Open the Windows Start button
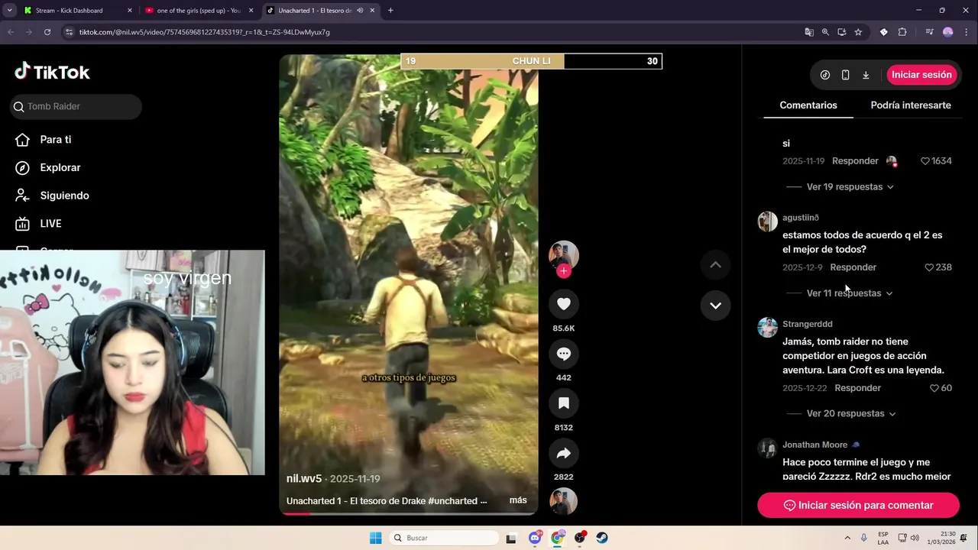This screenshot has width=978, height=550. (x=375, y=538)
